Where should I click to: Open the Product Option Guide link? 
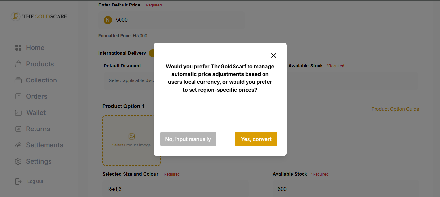coord(395,109)
